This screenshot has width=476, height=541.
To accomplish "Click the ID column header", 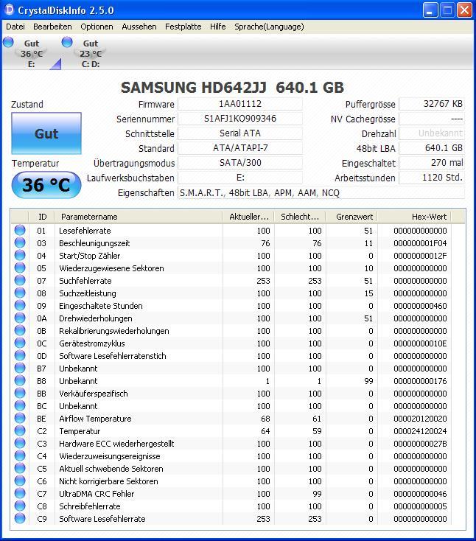I will 42,217.
